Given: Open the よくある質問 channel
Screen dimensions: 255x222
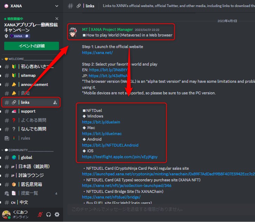Looking at the screenshot, I should (31, 120).
